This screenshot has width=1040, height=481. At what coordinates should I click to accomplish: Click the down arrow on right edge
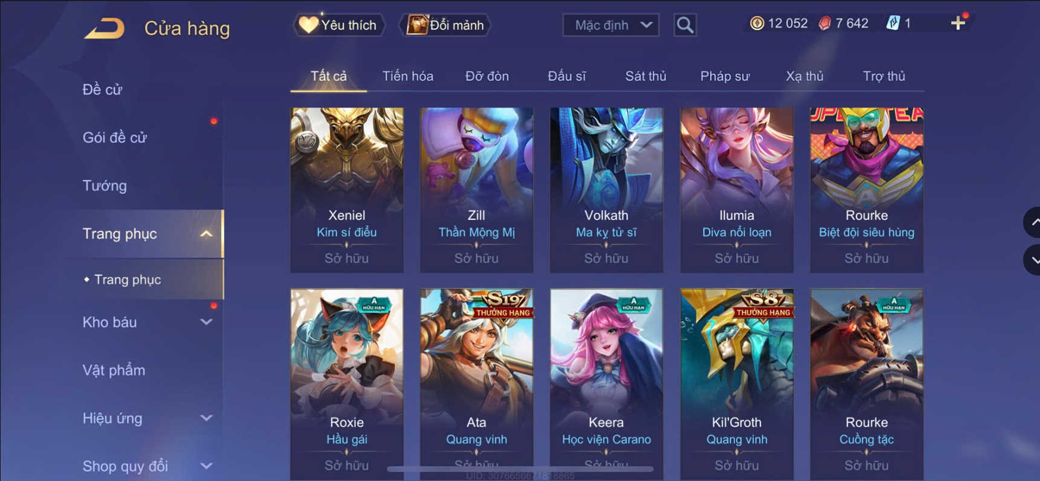point(1033,260)
